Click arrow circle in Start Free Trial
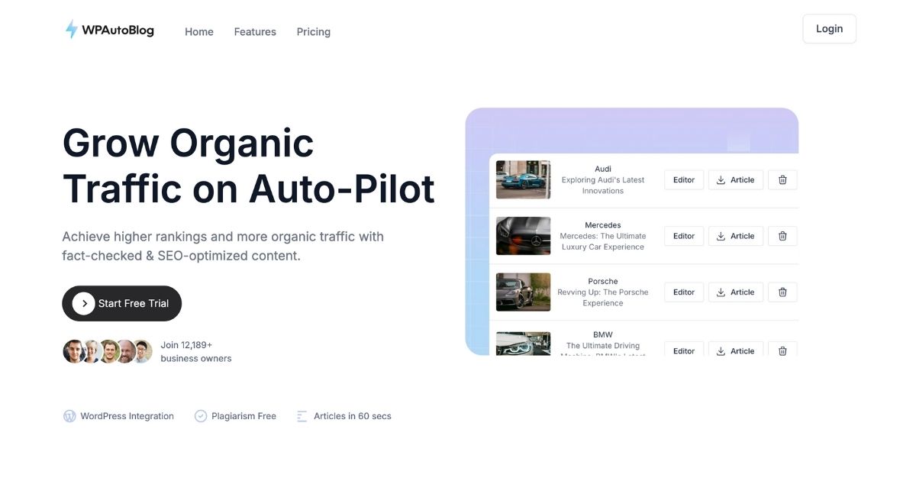This screenshot has width=916, height=481. click(84, 303)
